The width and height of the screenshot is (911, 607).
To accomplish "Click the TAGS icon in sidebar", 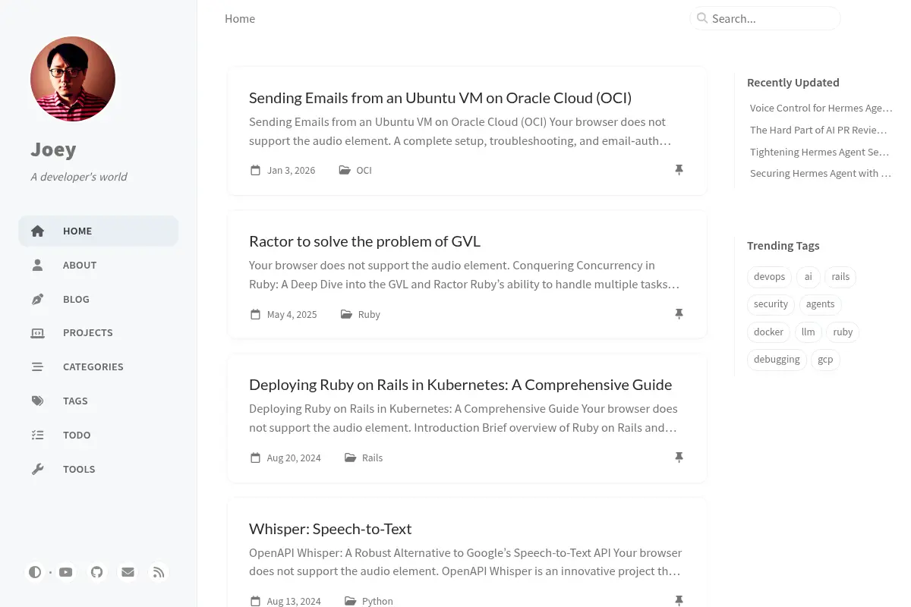I will click(x=37, y=401).
